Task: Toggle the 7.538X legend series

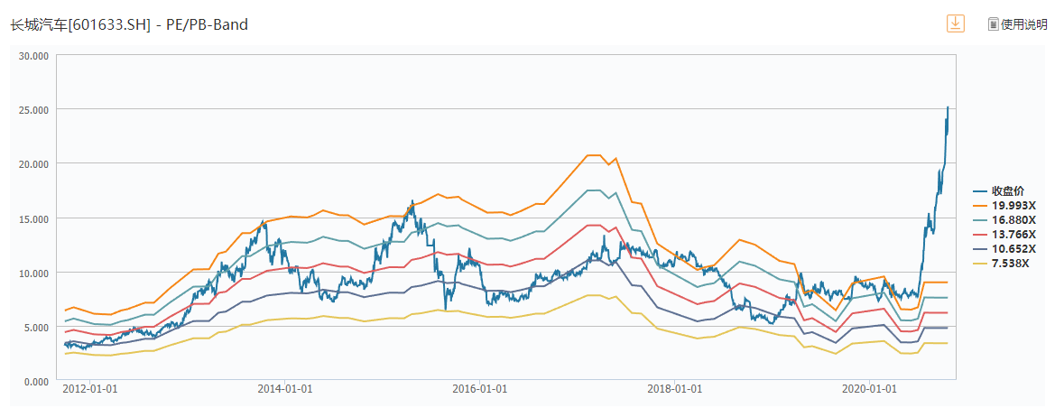Action: (1003, 263)
